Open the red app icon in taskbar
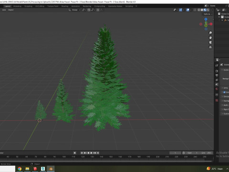Screen dimensions: 229x172 [x=35, y=169]
